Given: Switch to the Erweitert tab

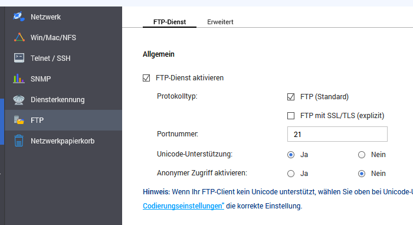Looking at the screenshot, I should [220, 22].
